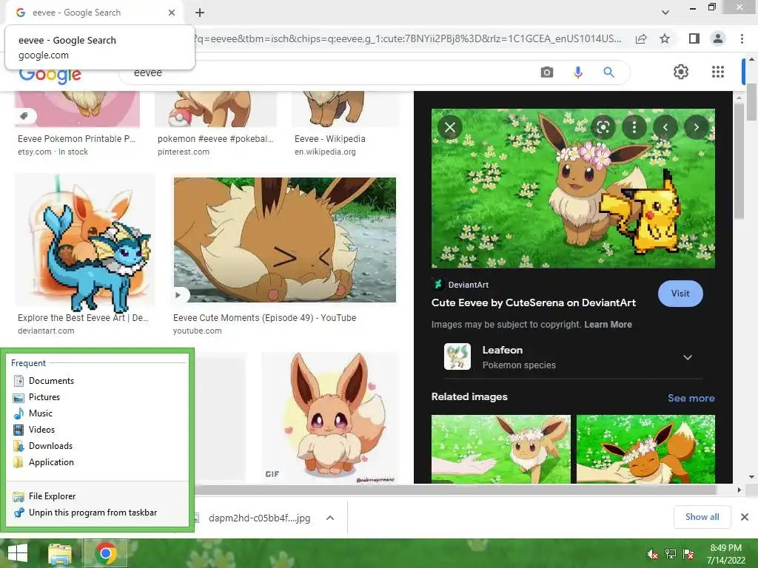758x568 pixels.
Task: Click the browser window vertical scrollbar thumb
Action: click(752, 102)
